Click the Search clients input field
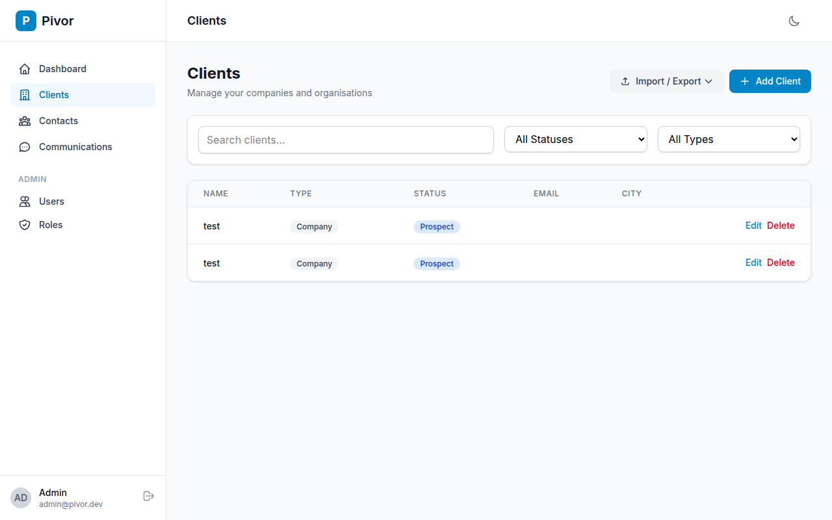Screen dimensions: 832x520 pos(345,139)
